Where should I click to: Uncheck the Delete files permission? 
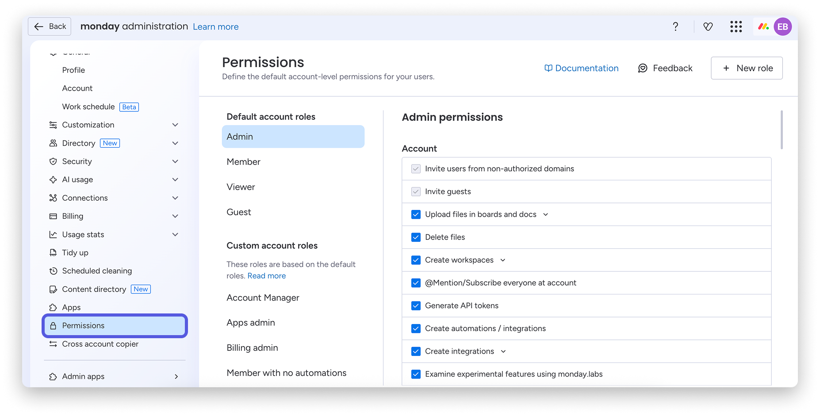click(416, 237)
